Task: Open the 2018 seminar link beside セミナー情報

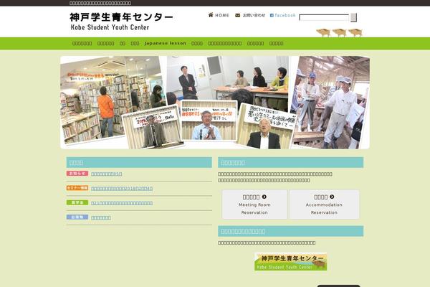Action: point(122,189)
